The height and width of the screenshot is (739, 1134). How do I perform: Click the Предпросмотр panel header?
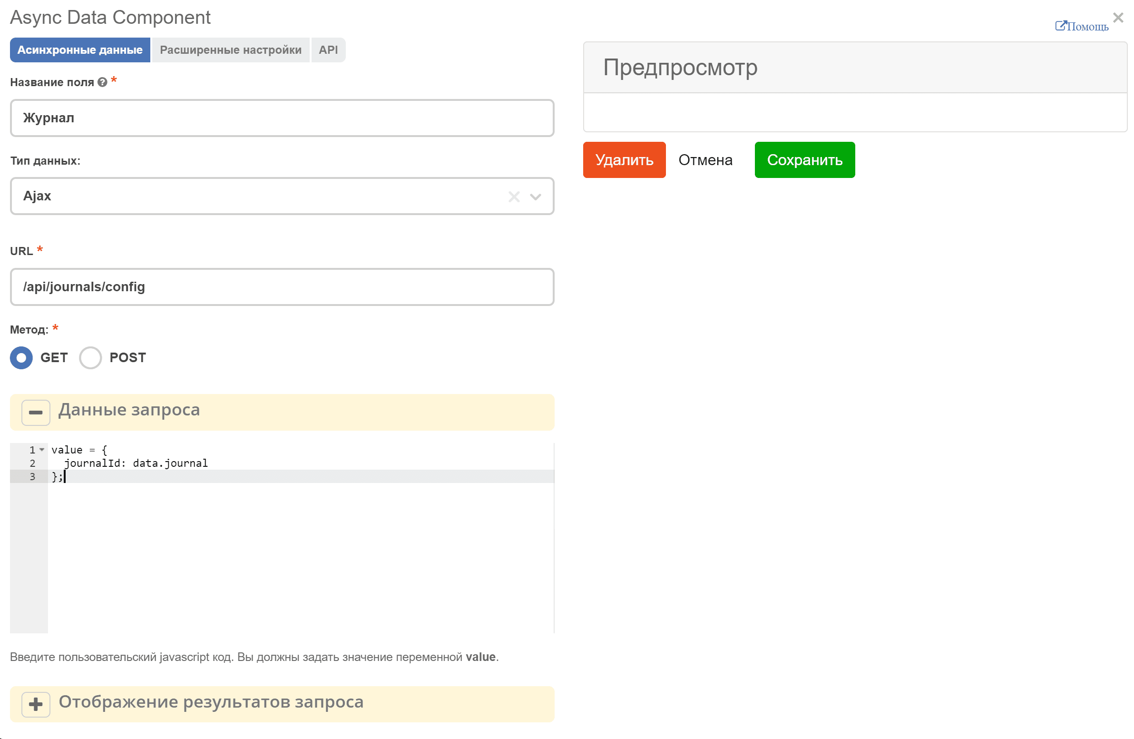pos(855,67)
